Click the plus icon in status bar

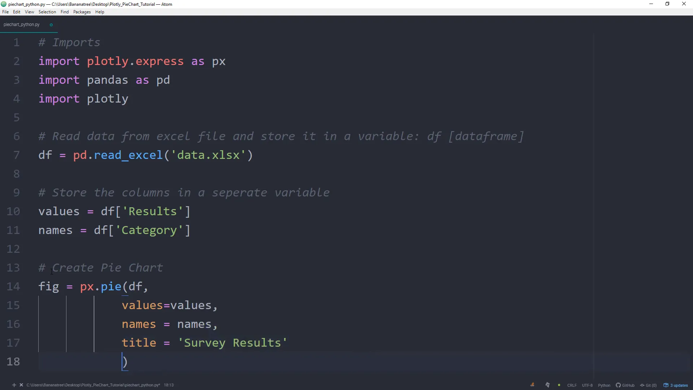[14, 385]
